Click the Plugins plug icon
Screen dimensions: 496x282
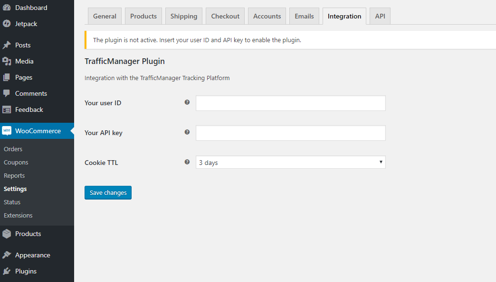(x=6, y=271)
